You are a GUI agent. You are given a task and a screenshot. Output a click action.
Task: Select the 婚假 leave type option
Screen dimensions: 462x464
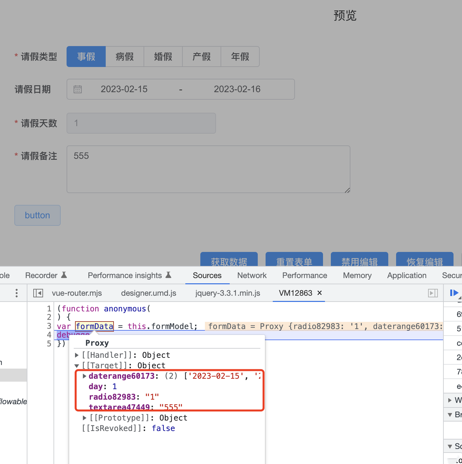[163, 57]
